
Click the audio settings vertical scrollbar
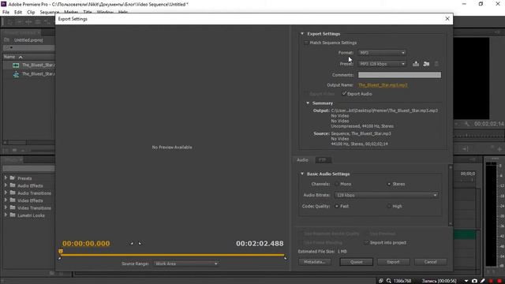click(x=451, y=195)
